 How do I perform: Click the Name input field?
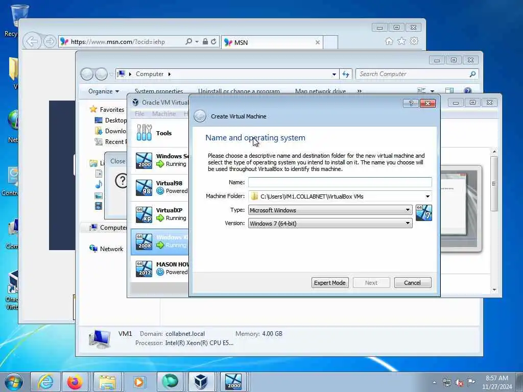click(x=340, y=182)
